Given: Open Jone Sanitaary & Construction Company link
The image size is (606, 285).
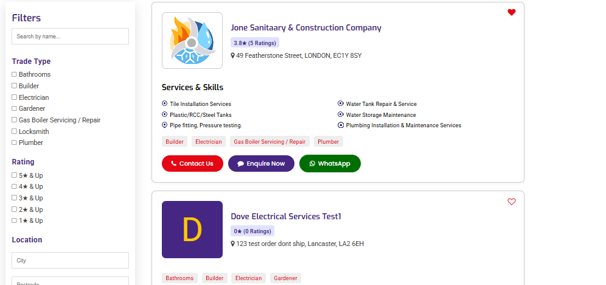Looking at the screenshot, I should pos(306,28).
